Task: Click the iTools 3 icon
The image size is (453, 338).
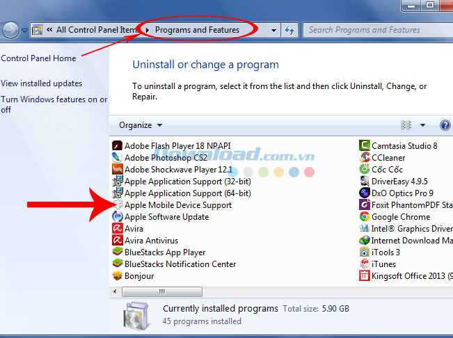Action: (365, 252)
